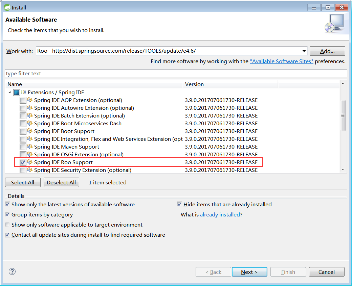The image size is (352, 286).
Task: Click the Spring IDE Batch Extension feature icon
Action: [x=30, y=115]
